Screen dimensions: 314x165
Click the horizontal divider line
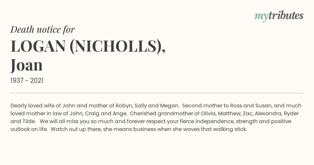point(157,93)
